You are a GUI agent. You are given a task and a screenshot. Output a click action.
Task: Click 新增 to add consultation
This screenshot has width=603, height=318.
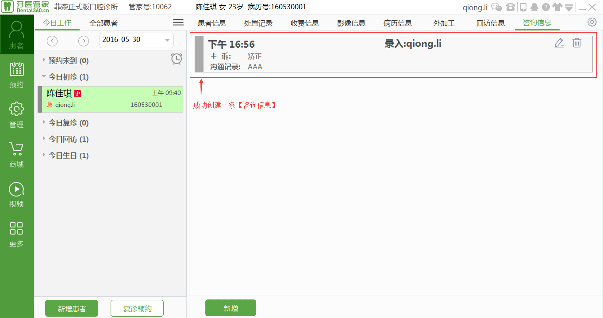tap(230, 308)
